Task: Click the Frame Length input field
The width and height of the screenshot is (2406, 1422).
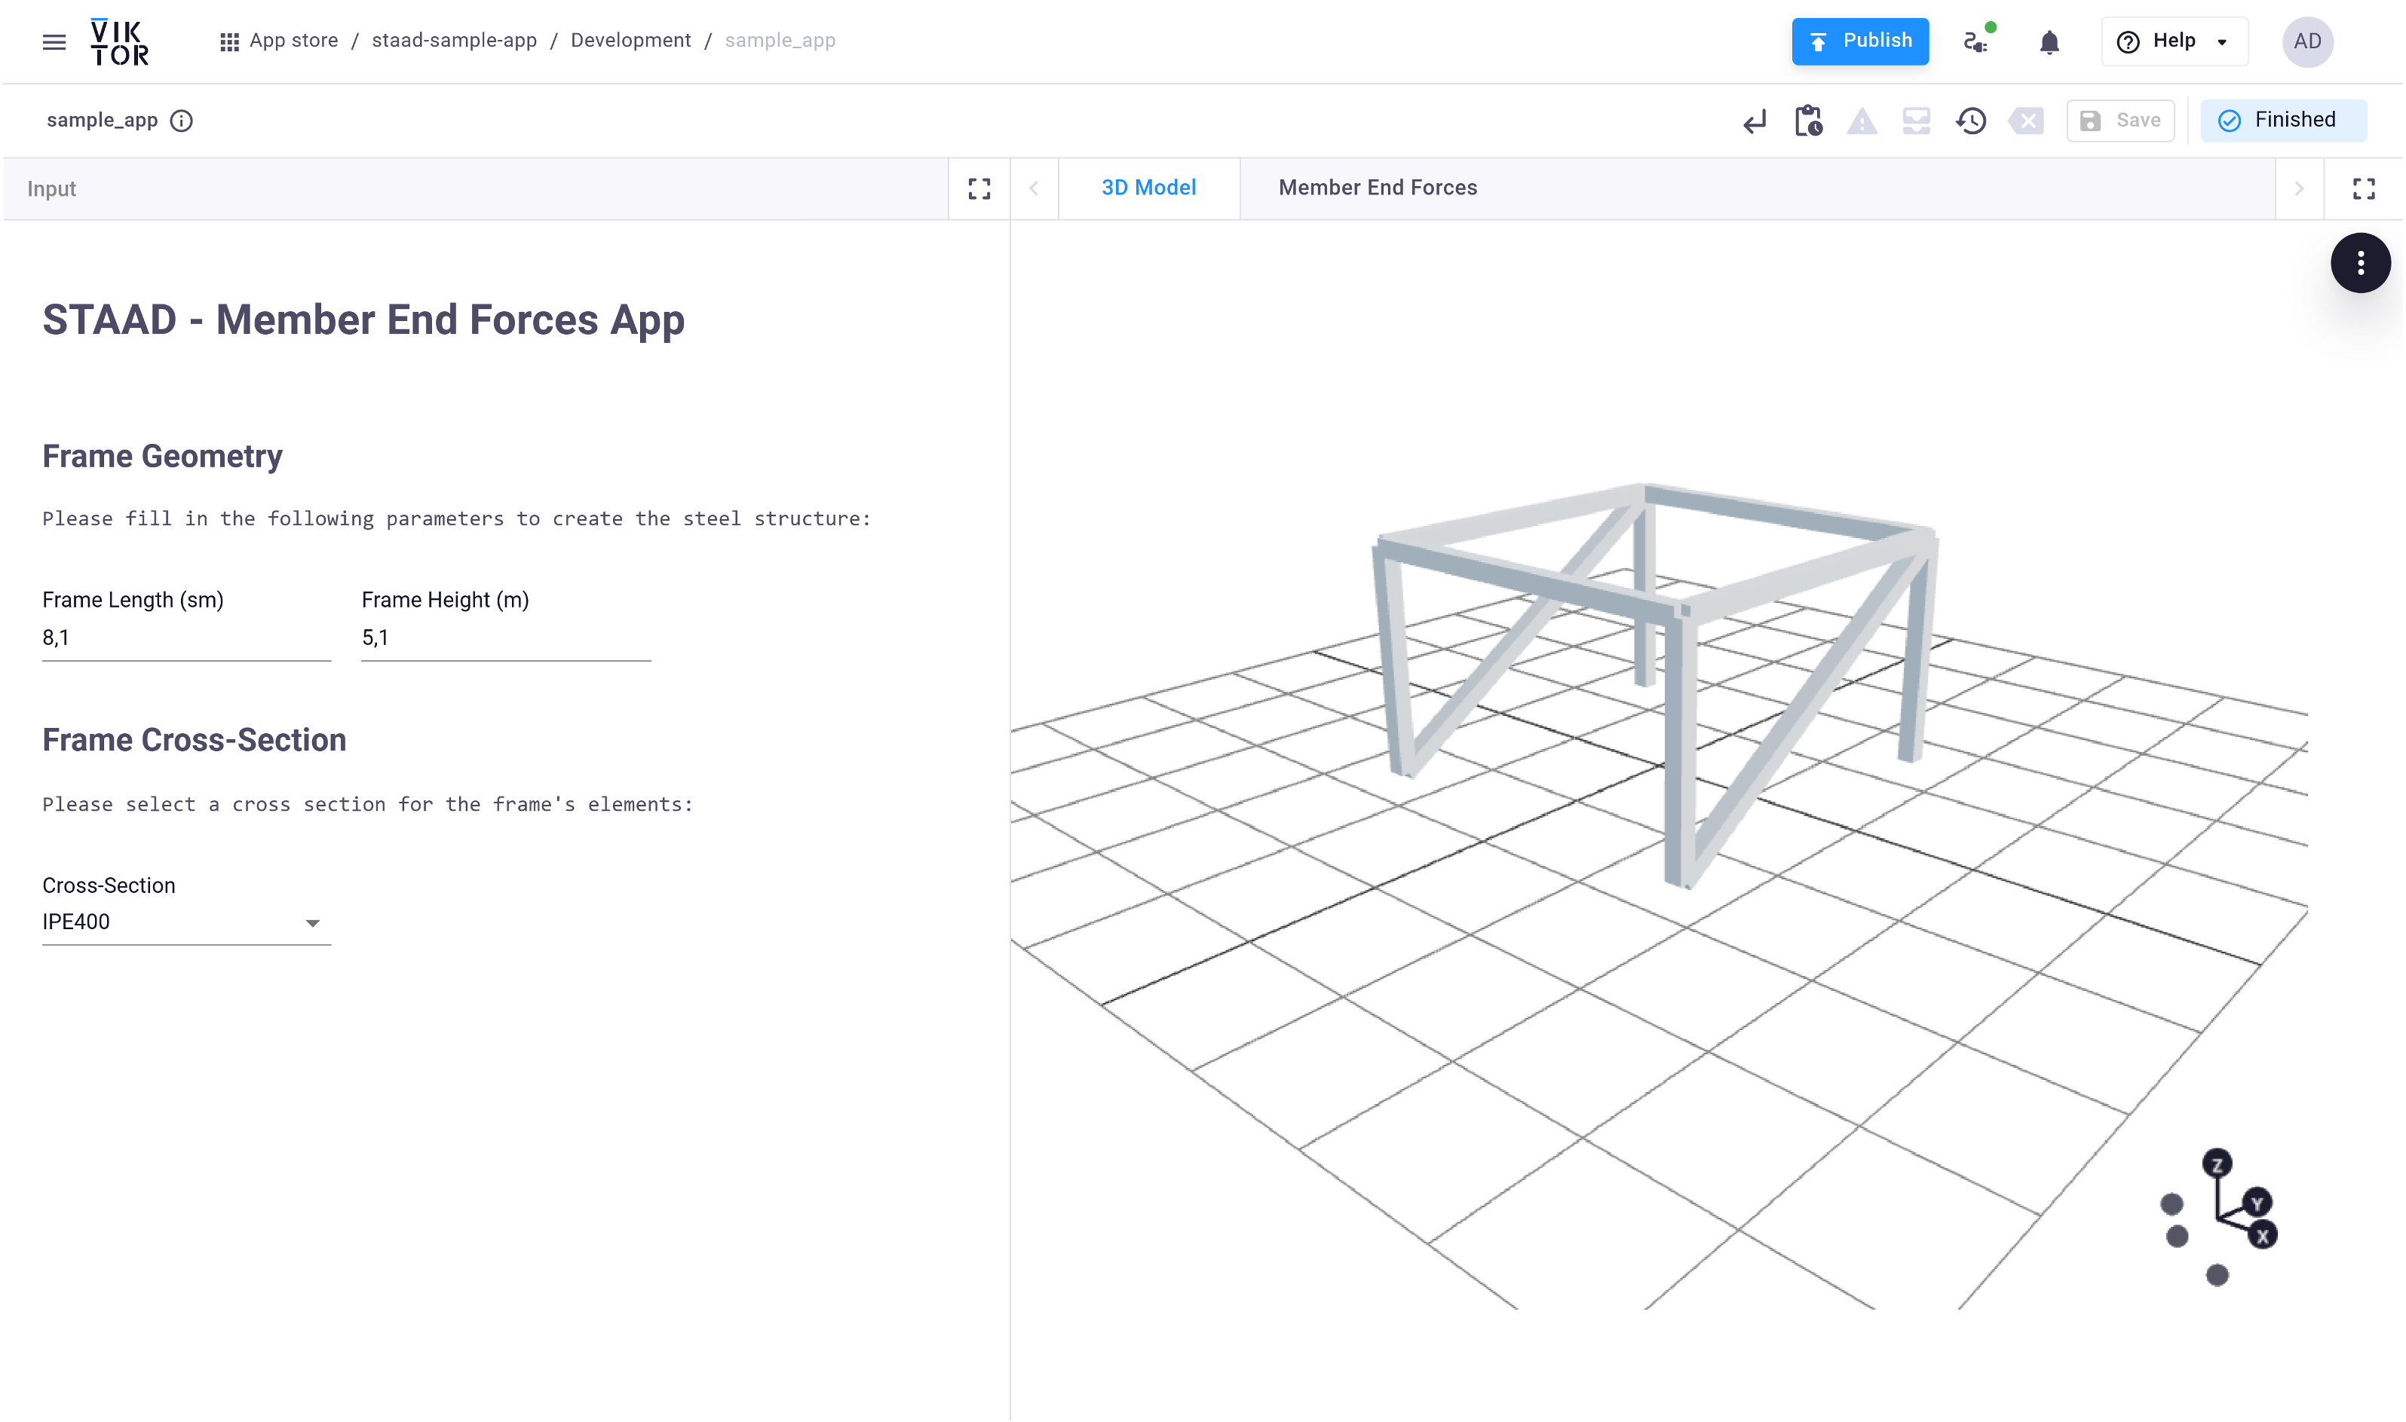Action: tap(186, 638)
